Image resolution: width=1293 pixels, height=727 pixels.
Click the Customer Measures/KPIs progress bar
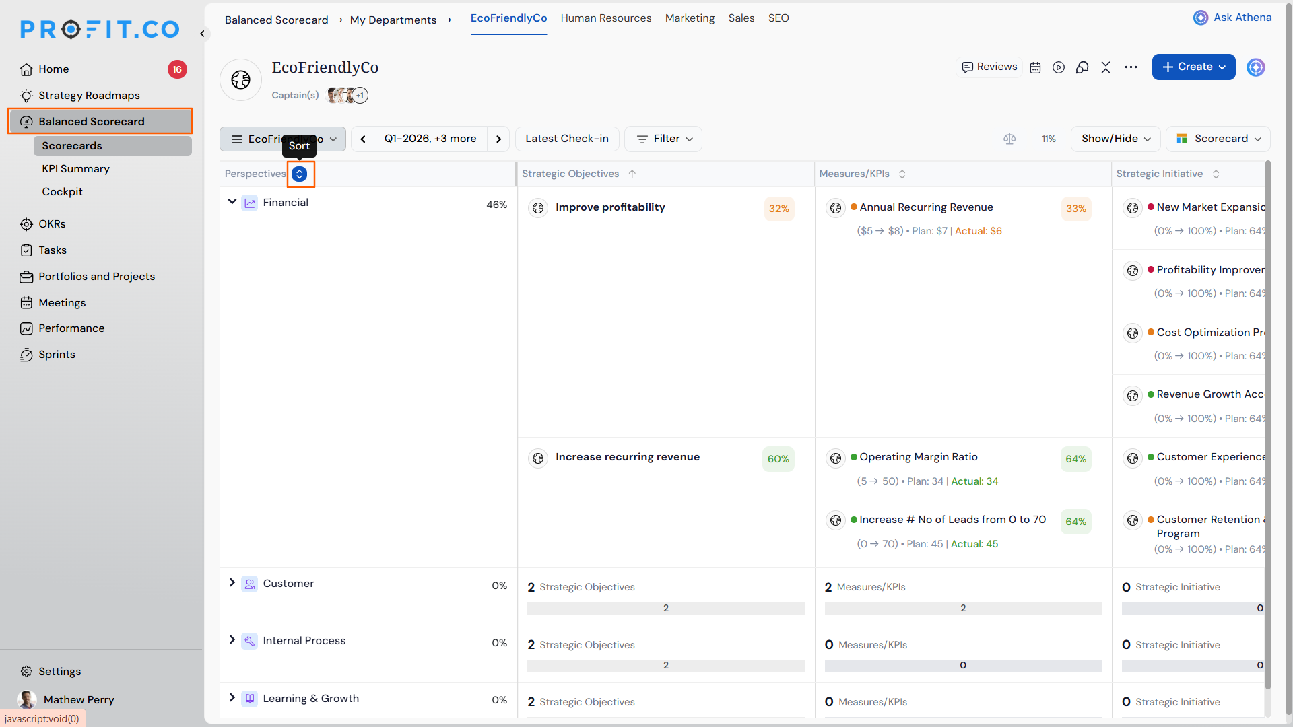tap(963, 608)
